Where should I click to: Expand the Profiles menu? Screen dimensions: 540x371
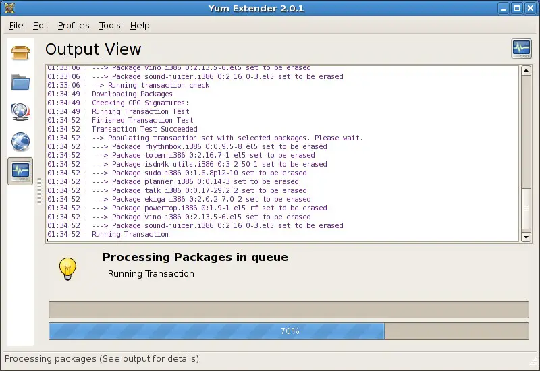pos(74,26)
